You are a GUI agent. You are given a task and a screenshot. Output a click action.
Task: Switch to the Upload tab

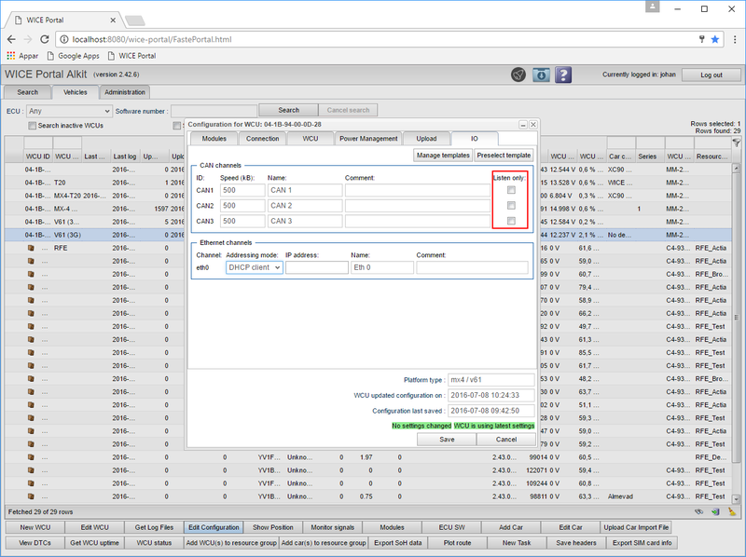(426, 139)
